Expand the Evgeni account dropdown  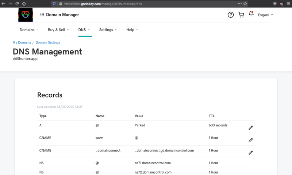click(x=265, y=15)
